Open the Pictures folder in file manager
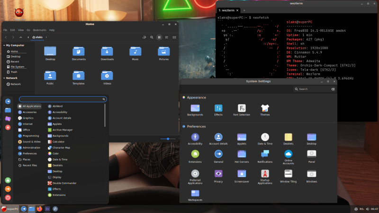Viewport: 379px width, 213px height. point(163,53)
